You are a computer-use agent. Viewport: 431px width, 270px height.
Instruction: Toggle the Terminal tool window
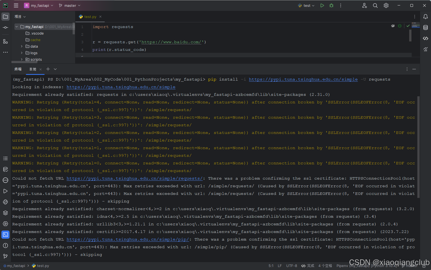5,235
